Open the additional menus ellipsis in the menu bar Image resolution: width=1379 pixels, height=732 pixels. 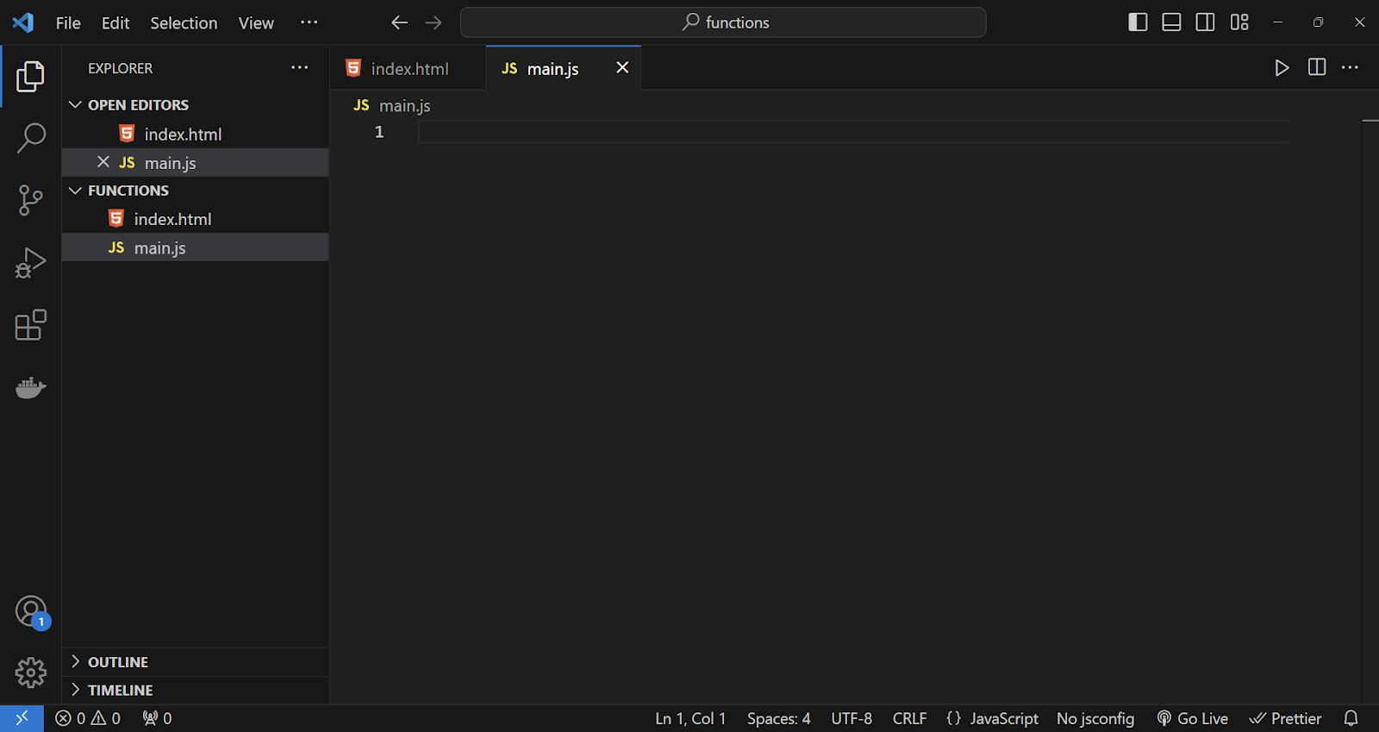[x=309, y=22]
